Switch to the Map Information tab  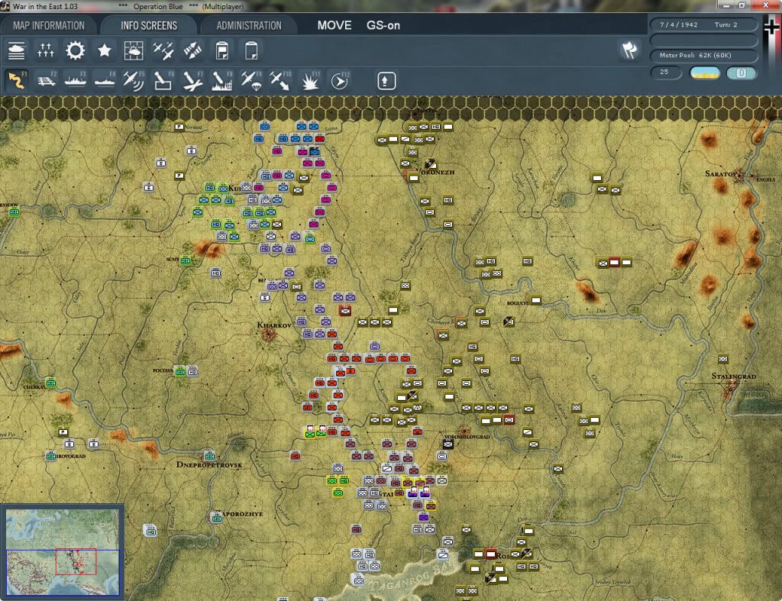[x=49, y=25]
